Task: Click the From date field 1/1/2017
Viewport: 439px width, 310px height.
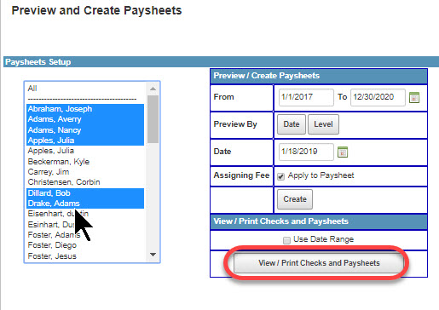Action: click(x=306, y=97)
